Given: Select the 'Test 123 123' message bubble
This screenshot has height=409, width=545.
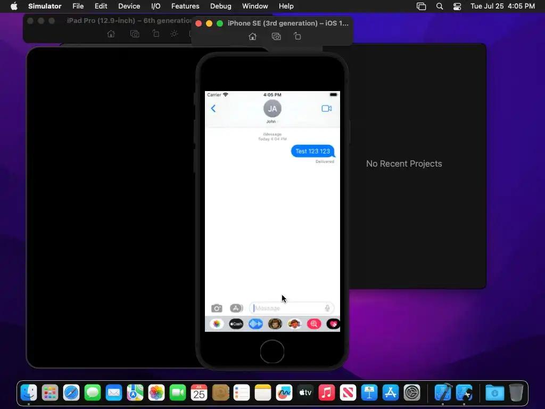Looking at the screenshot, I should 313,151.
